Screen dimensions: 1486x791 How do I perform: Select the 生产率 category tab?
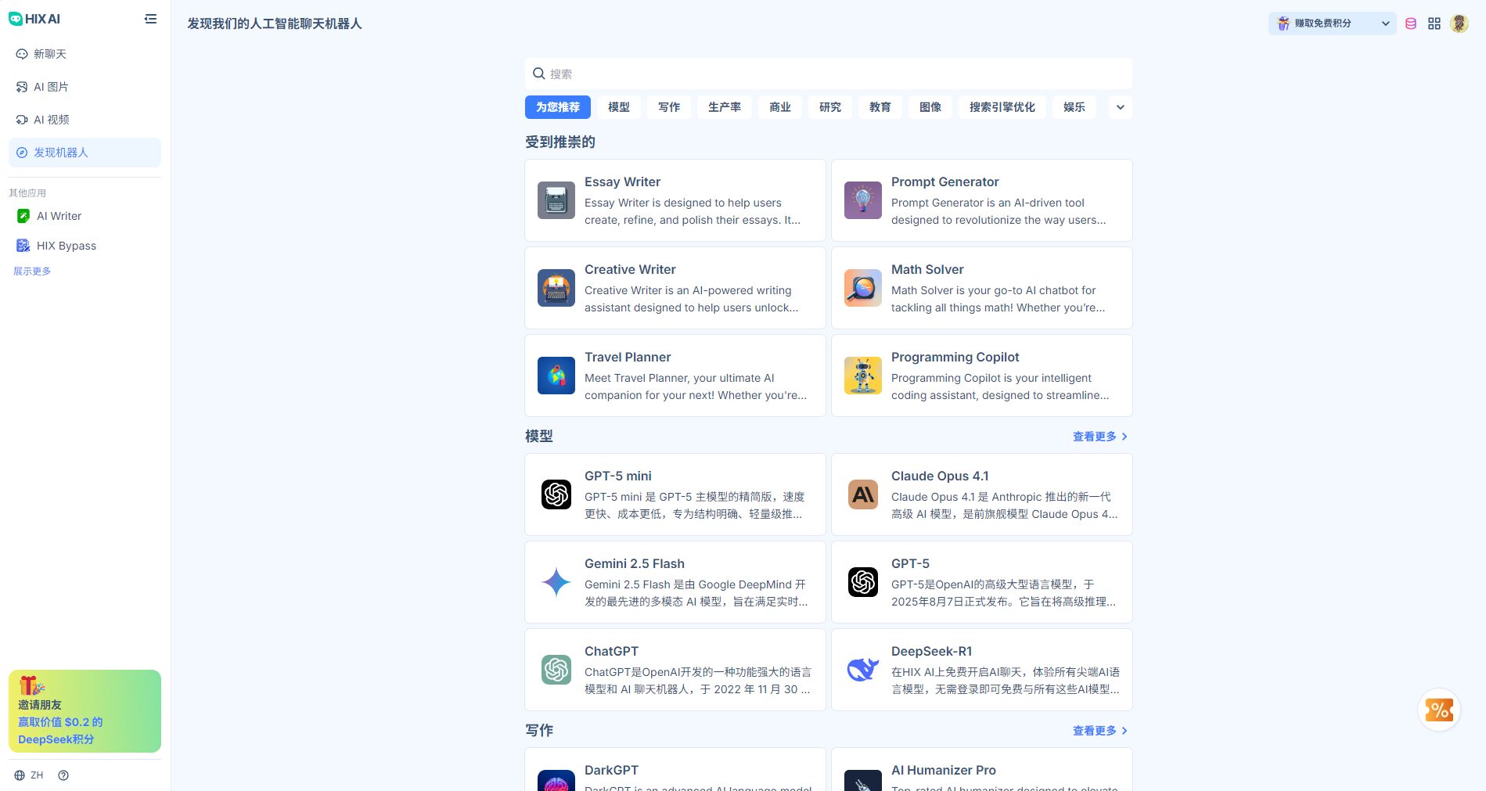725,107
